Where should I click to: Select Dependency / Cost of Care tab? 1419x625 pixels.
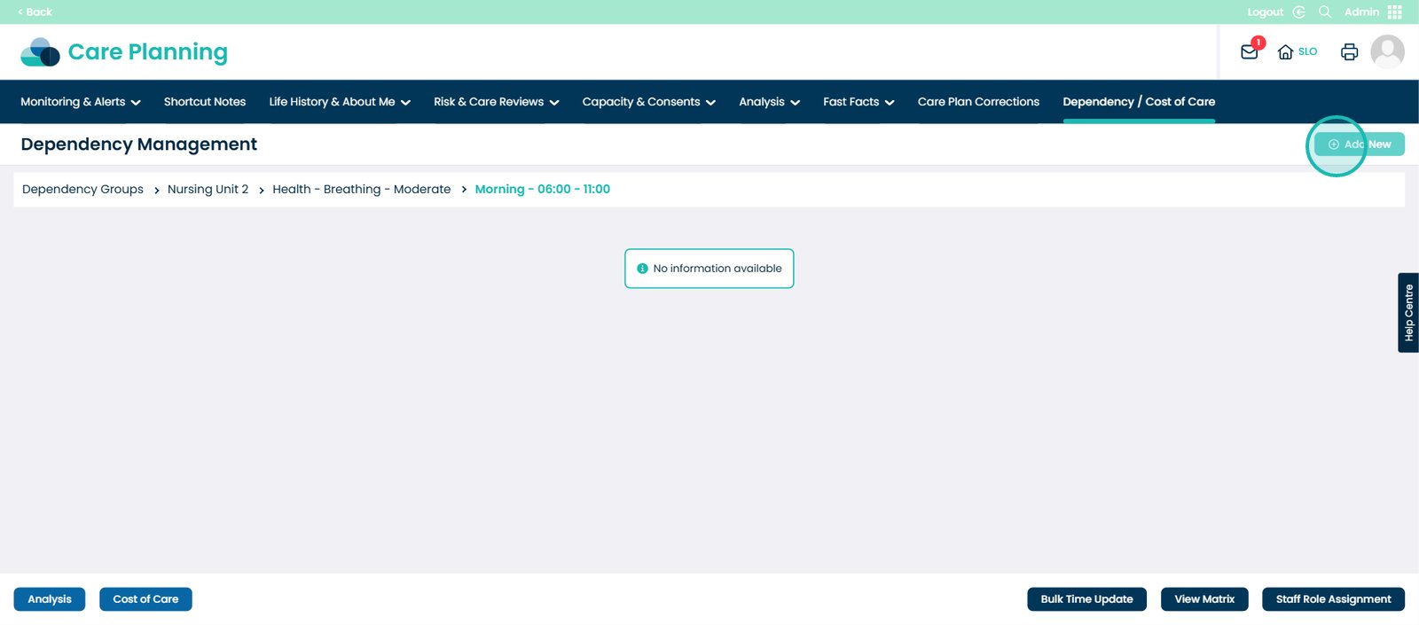click(x=1139, y=102)
